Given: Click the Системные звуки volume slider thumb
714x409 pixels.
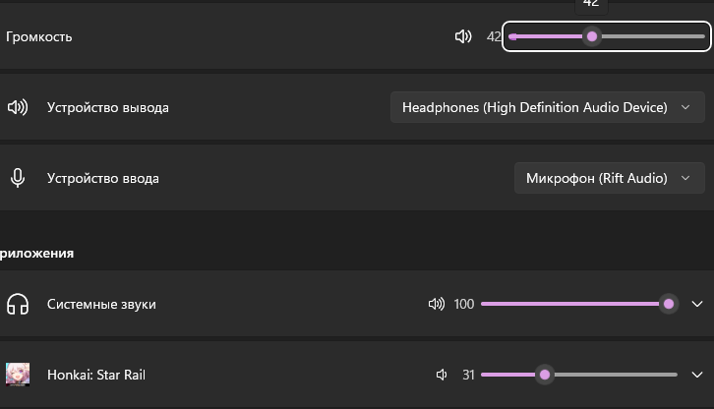Looking at the screenshot, I should (x=669, y=304).
